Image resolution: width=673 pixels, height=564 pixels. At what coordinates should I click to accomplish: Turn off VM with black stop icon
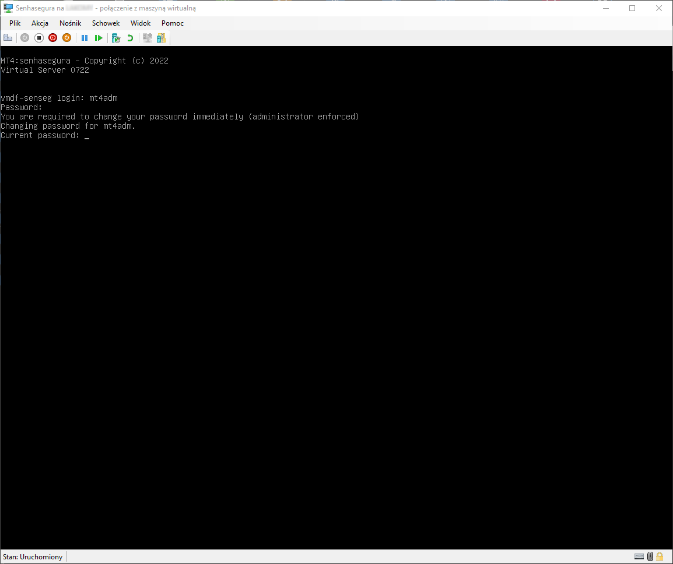point(39,38)
